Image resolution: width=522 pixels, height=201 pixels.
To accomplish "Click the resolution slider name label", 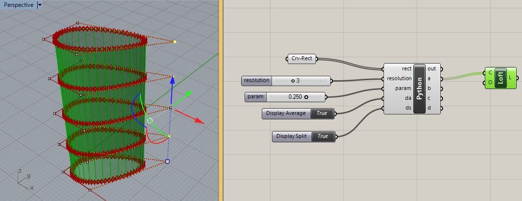I will point(256,81).
